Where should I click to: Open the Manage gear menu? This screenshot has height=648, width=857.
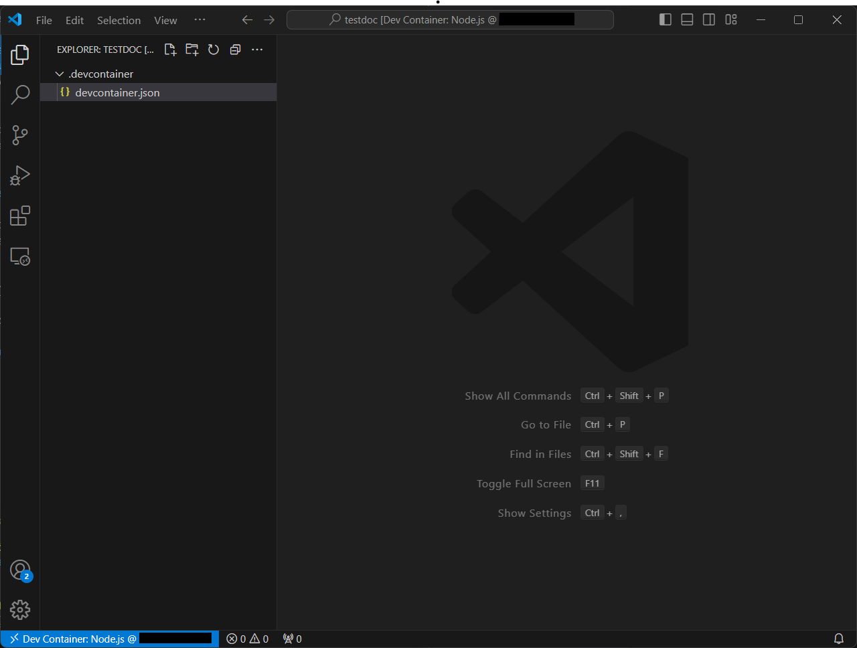click(x=20, y=610)
